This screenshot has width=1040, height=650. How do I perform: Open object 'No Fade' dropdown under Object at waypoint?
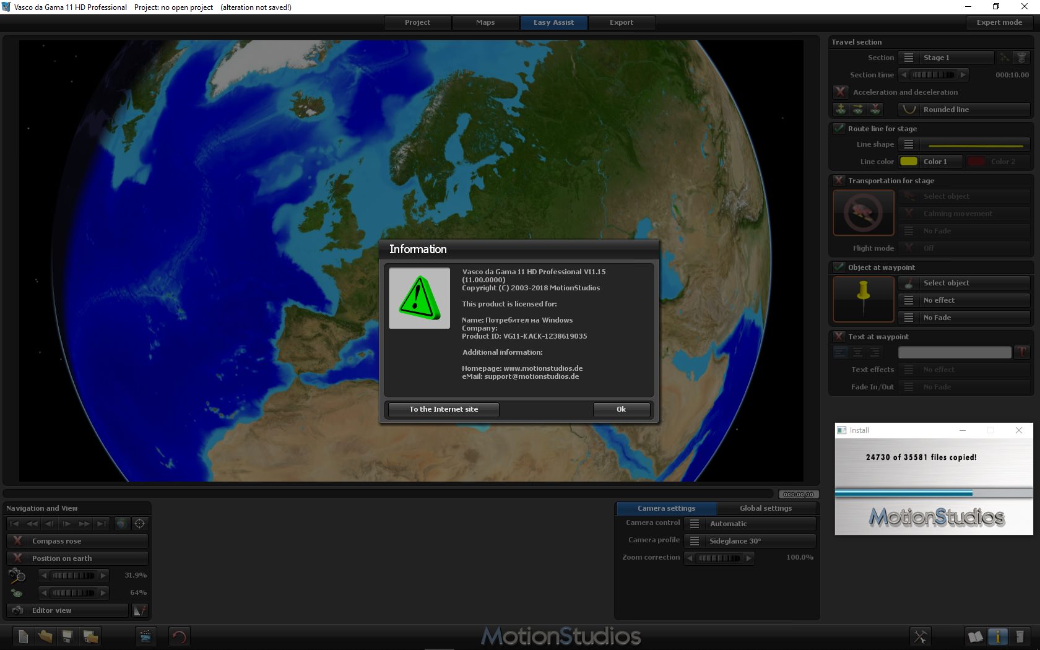tap(964, 318)
